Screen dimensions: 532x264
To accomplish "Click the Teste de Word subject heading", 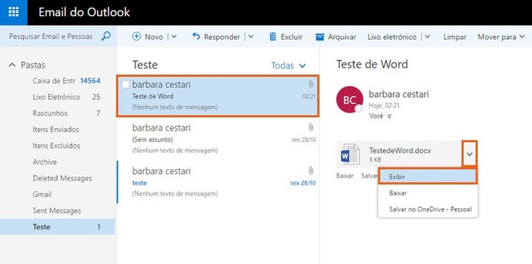I will 372,64.
